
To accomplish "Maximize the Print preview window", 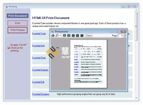I will pyautogui.click(x=118, y=32).
